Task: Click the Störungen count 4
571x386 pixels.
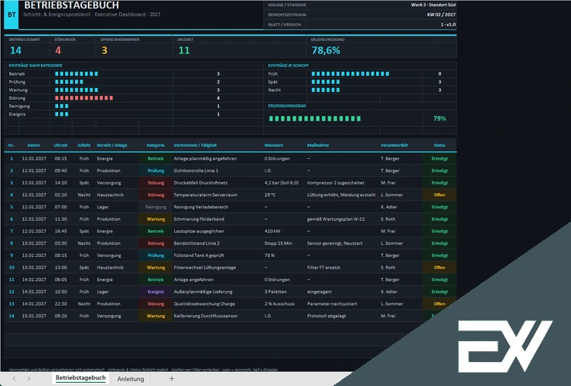Action: (x=58, y=50)
